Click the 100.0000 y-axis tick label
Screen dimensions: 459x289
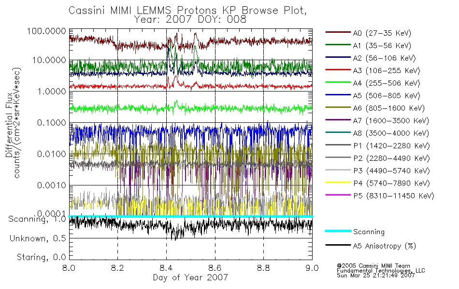click(x=46, y=31)
